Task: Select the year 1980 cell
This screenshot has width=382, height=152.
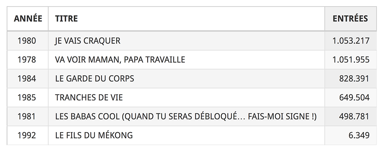Action: click(27, 41)
